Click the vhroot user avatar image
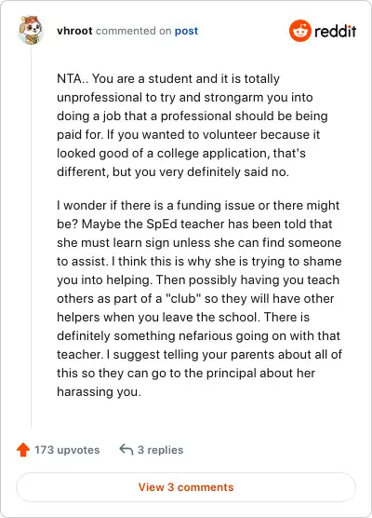This screenshot has height=518, width=372. 31,30
